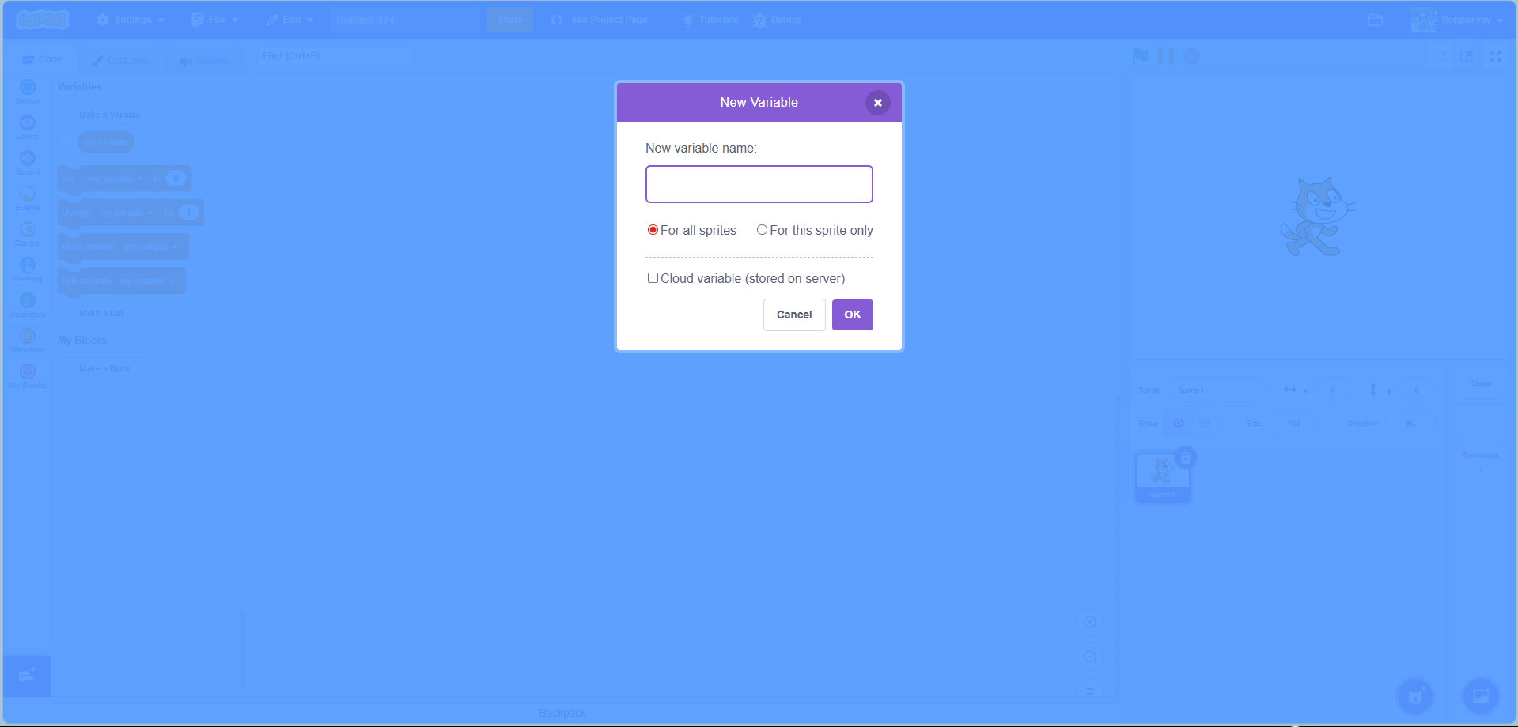Switch to the Costumes tab
The image size is (1518, 727).
tap(121, 60)
